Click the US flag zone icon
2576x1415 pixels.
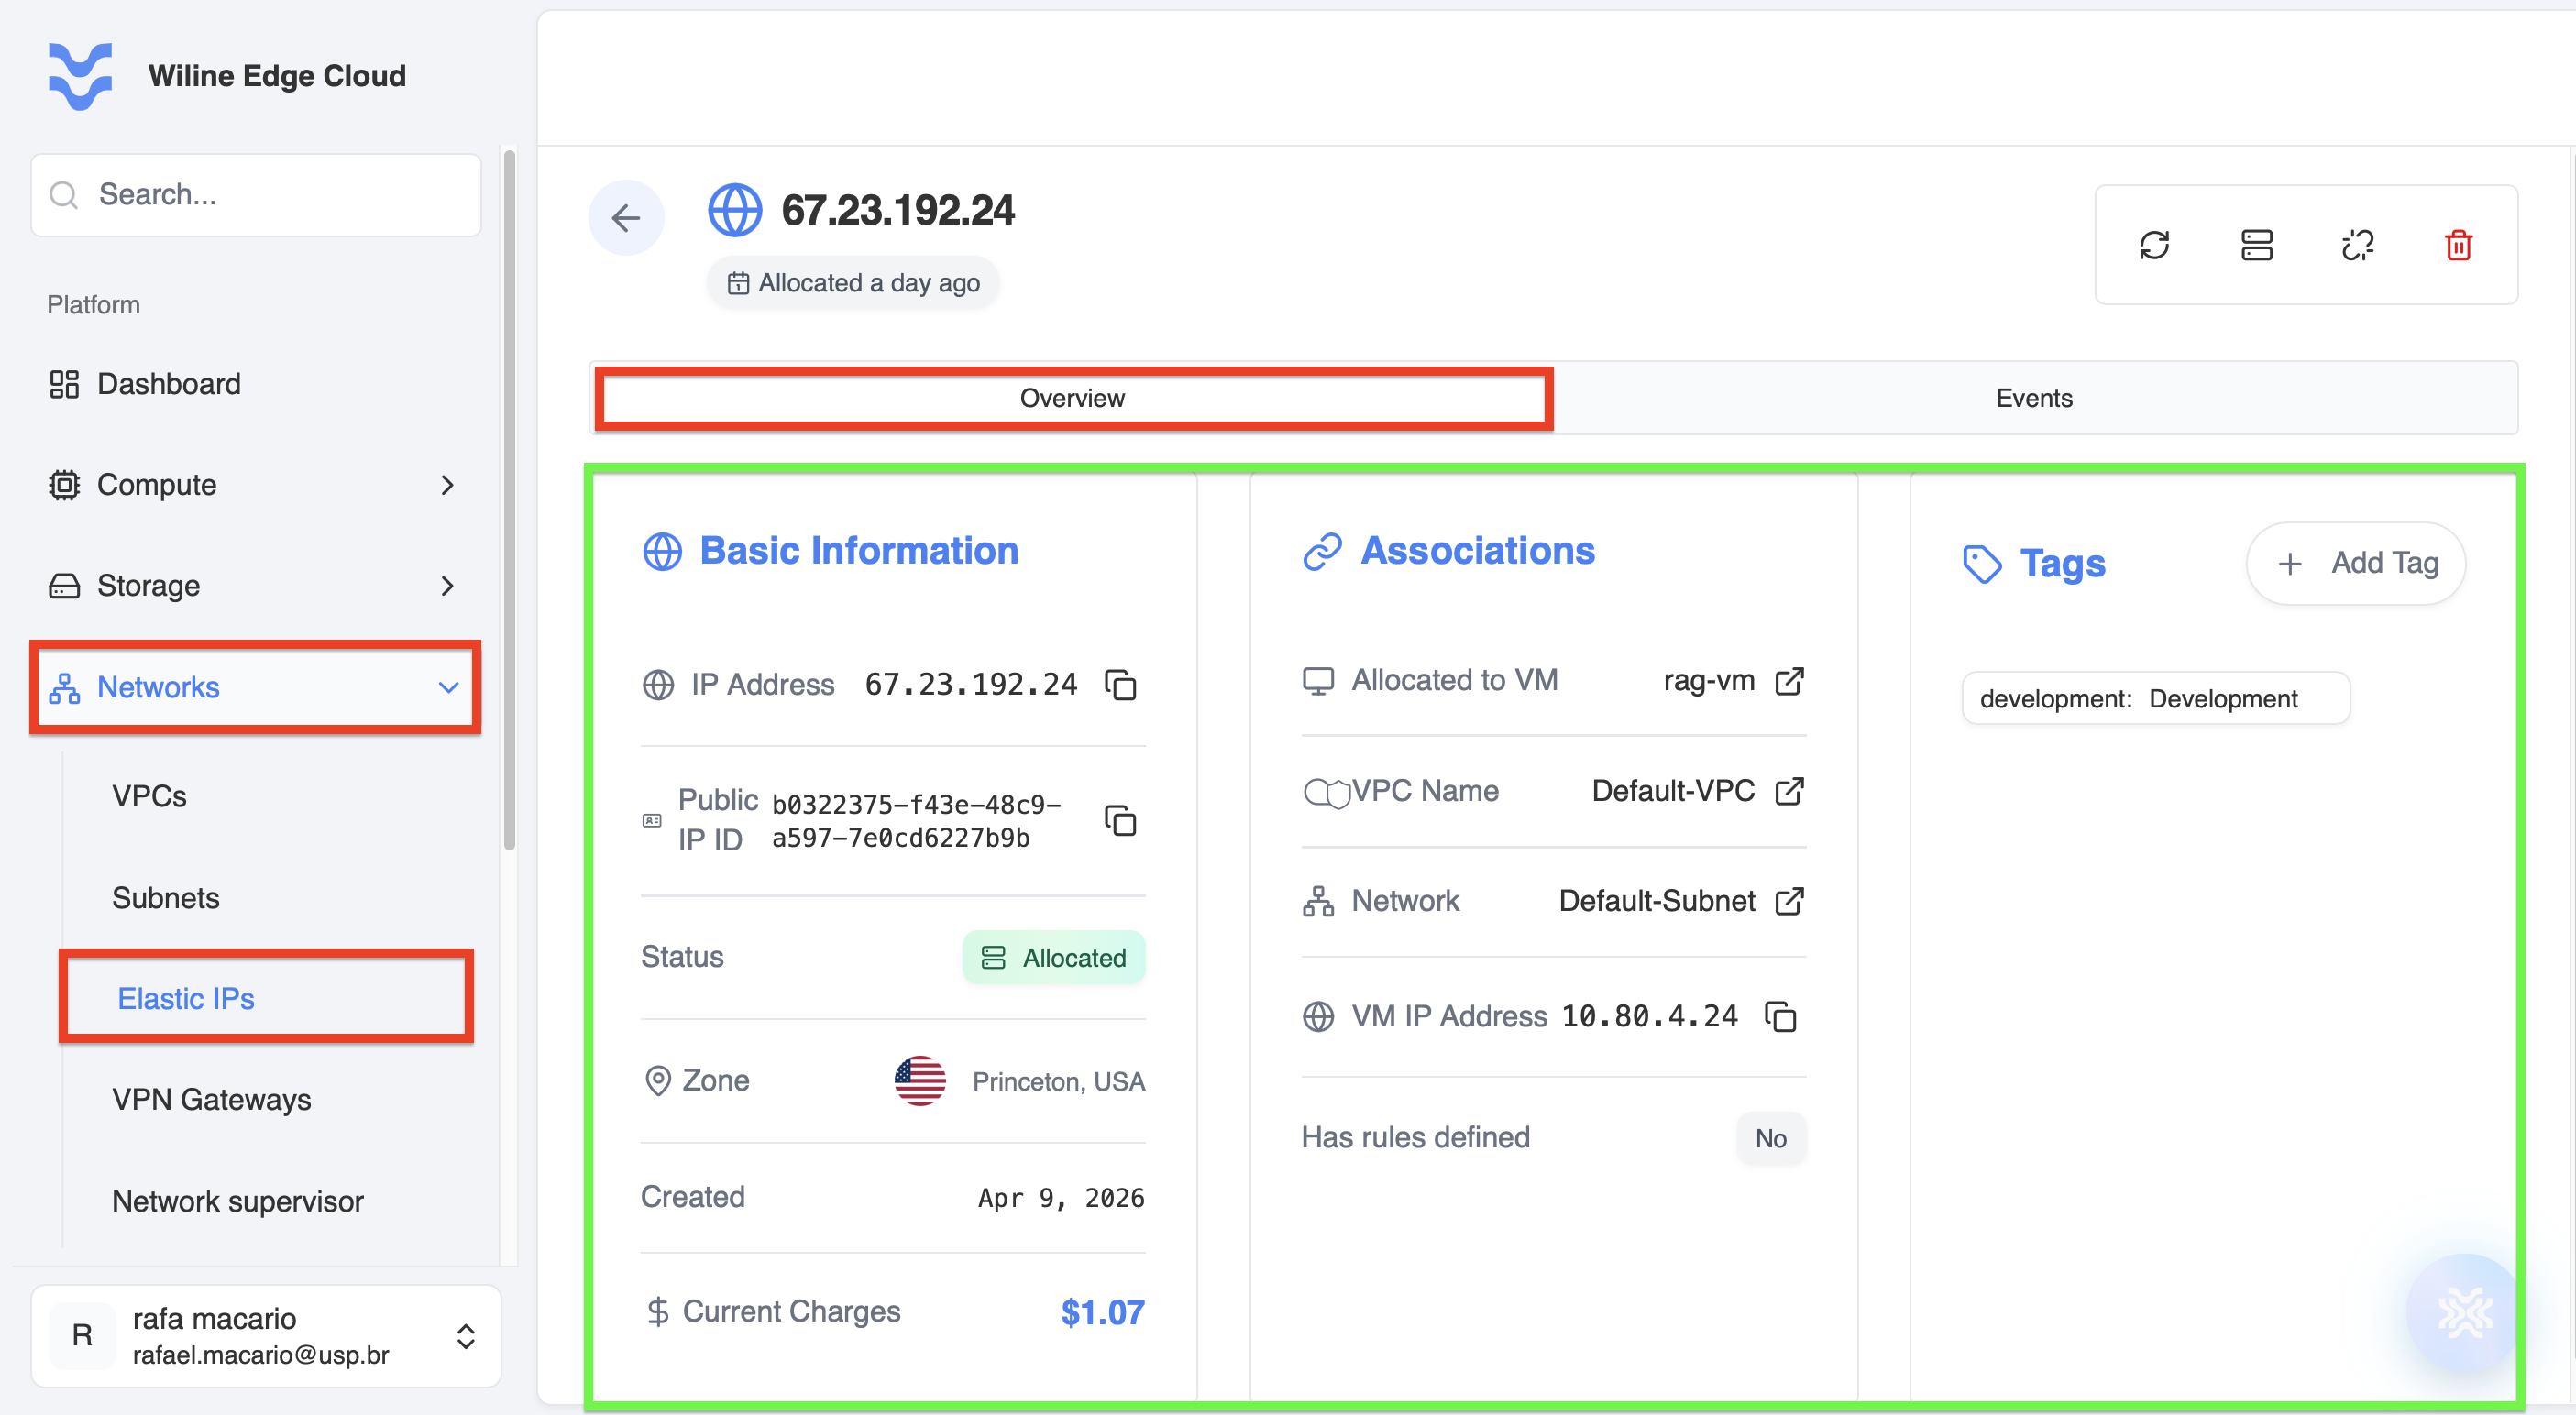pyautogui.click(x=920, y=1081)
